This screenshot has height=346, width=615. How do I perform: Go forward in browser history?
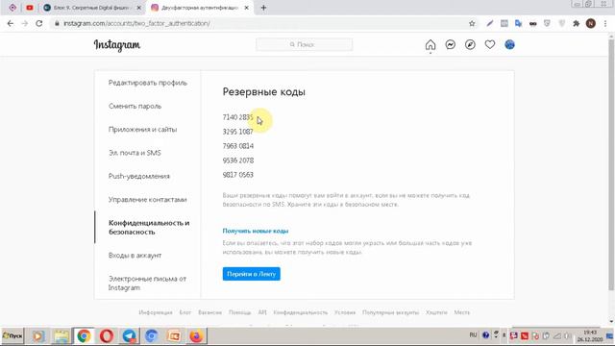pos(25,23)
